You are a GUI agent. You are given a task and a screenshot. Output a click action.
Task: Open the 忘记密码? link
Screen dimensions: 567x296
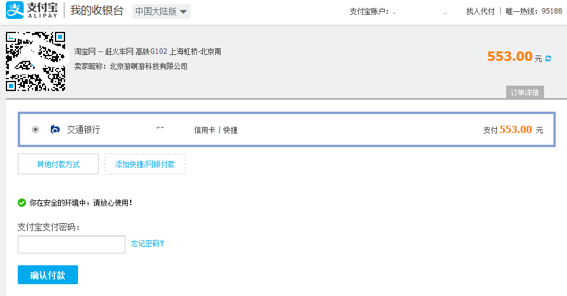click(148, 243)
